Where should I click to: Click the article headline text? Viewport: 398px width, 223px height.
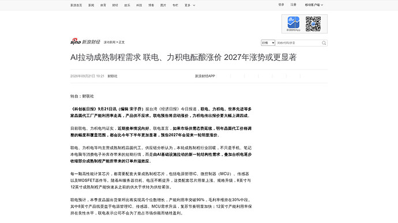click(x=183, y=57)
